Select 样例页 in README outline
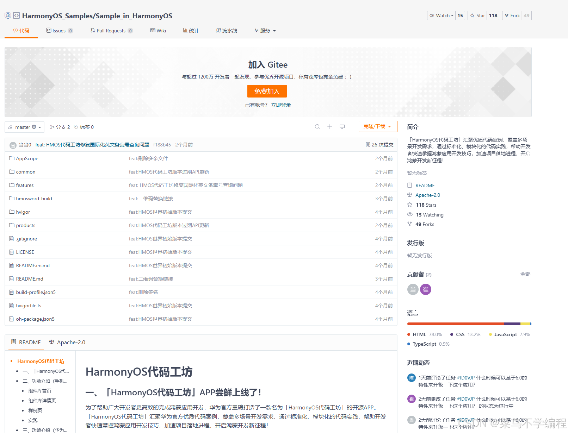 tap(35, 410)
